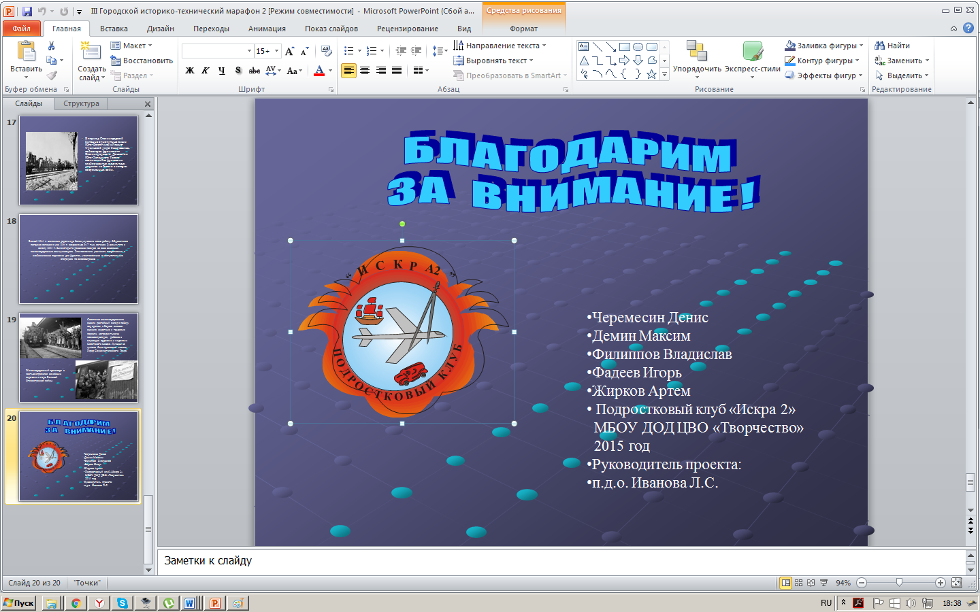Screen dimensions: 980x612
Task: Switch to Slide Sorter view icon
Action: tap(799, 583)
